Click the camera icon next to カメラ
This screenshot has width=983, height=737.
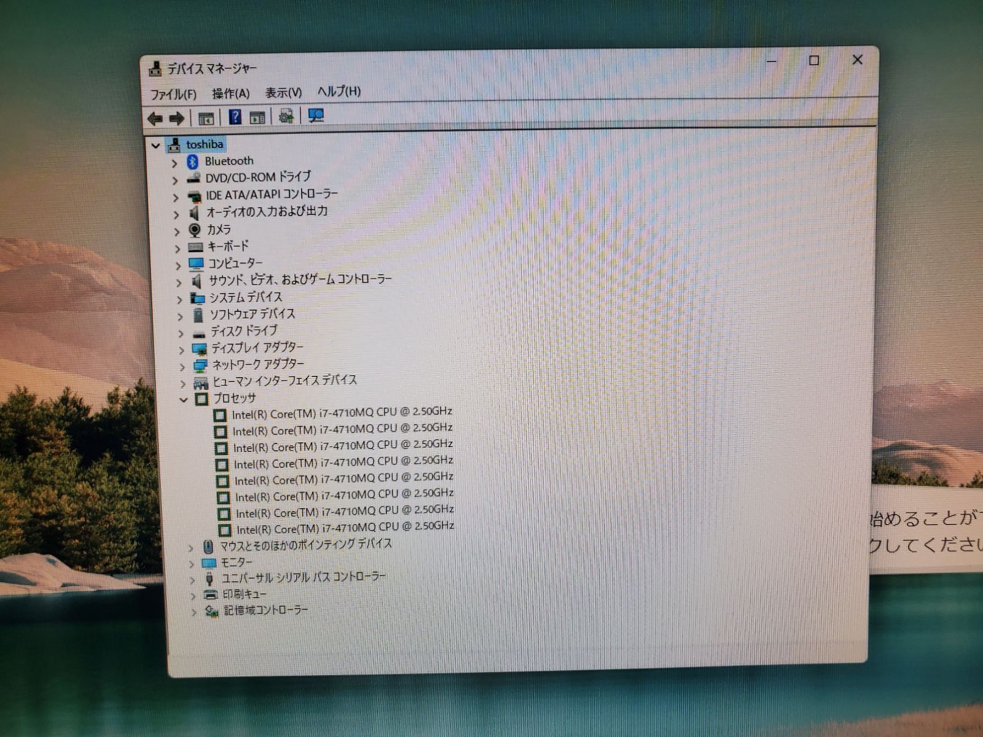pyautogui.click(x=195, y=230)
